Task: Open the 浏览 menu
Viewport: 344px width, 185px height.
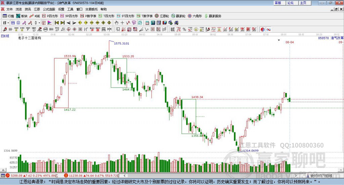Action: click(19, 9)
